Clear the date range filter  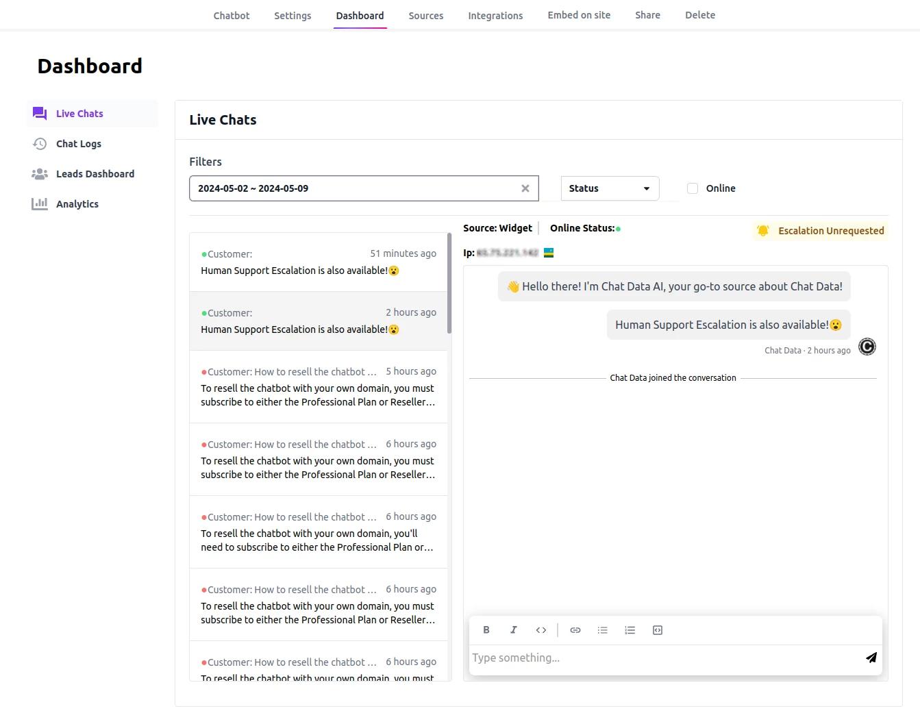[x=525, y=188]
